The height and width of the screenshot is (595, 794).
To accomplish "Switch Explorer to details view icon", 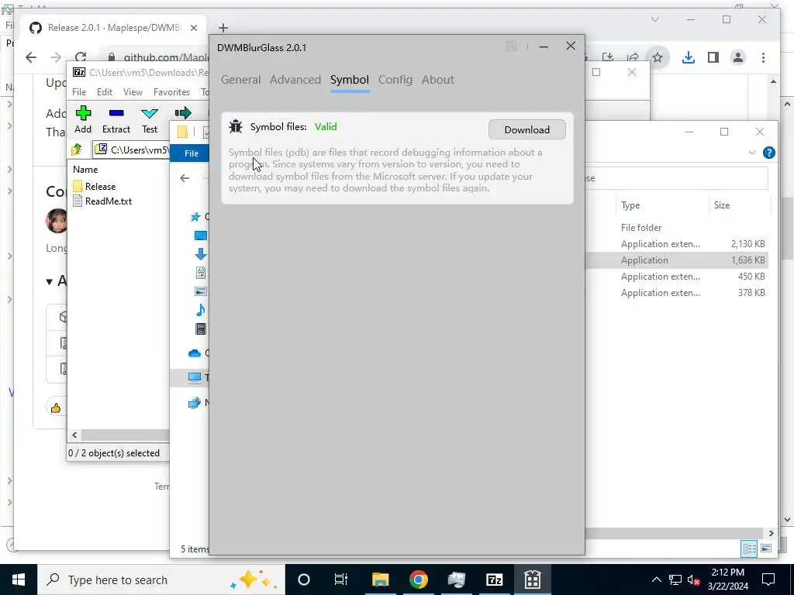I will point(749,549).
